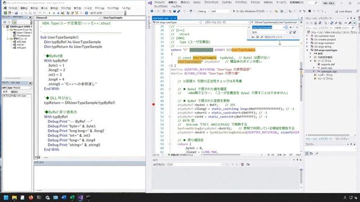360x202 pixels.
Task: Pause execution with the VBA Break icon
Action: [53, 13]
